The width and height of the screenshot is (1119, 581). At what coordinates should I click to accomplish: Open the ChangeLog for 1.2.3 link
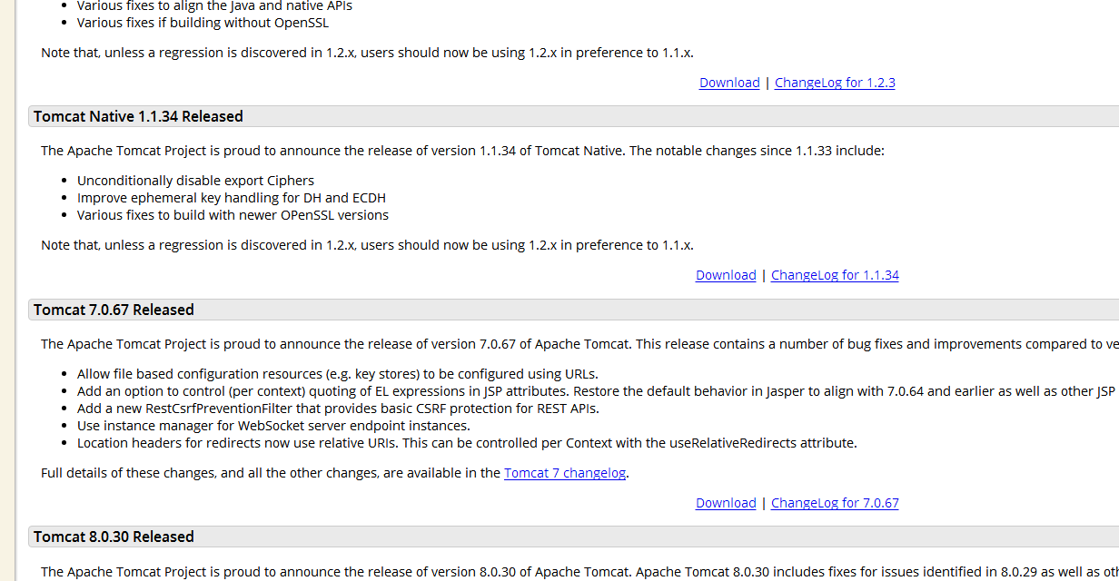click(x=835, y=83)
